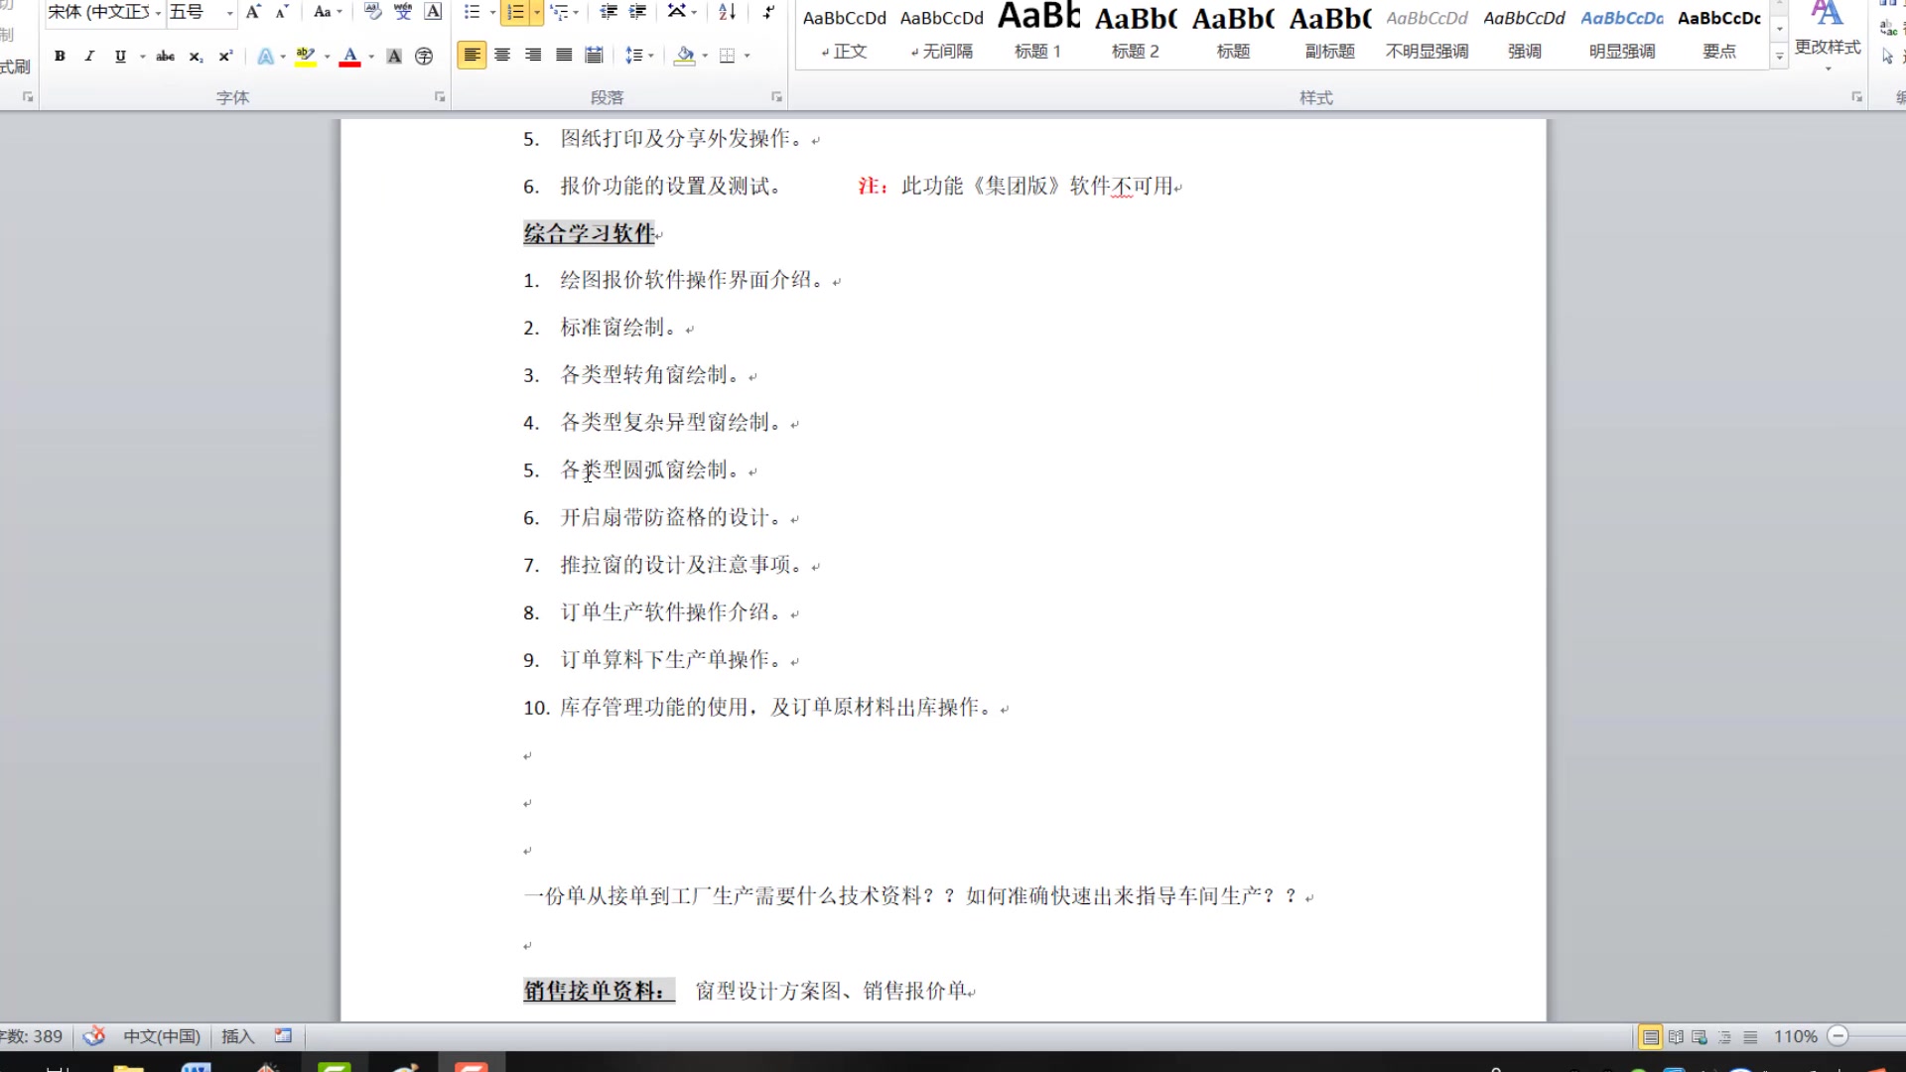Apply bulleted list
1906x1072 pixels.
click(x=473, y=12)
